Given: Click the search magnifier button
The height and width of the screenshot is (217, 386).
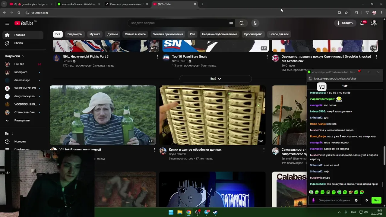Looking at the screenshot, I should point(242,23).
